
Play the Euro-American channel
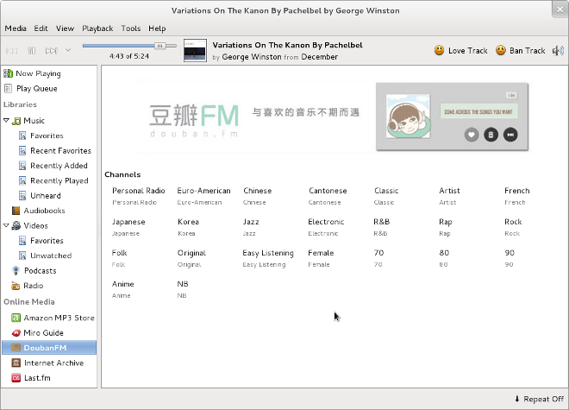(x=203, y=196)
